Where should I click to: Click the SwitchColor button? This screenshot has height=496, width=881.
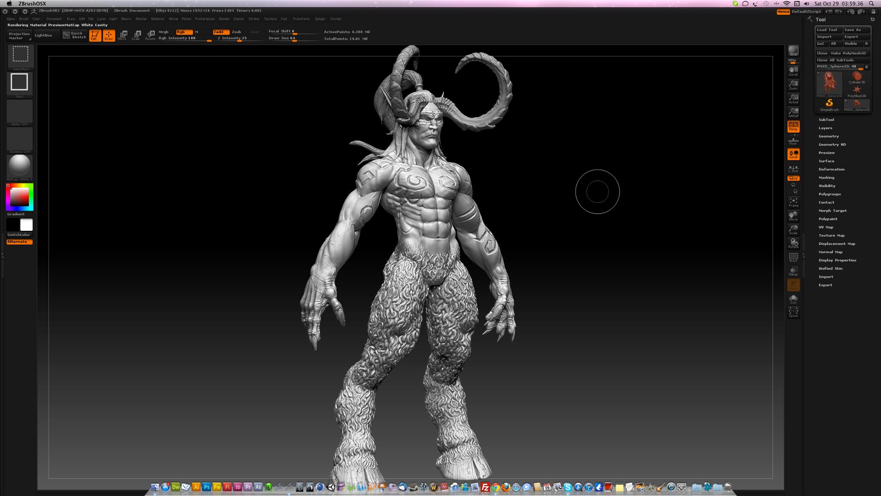(x=19, y=235)
